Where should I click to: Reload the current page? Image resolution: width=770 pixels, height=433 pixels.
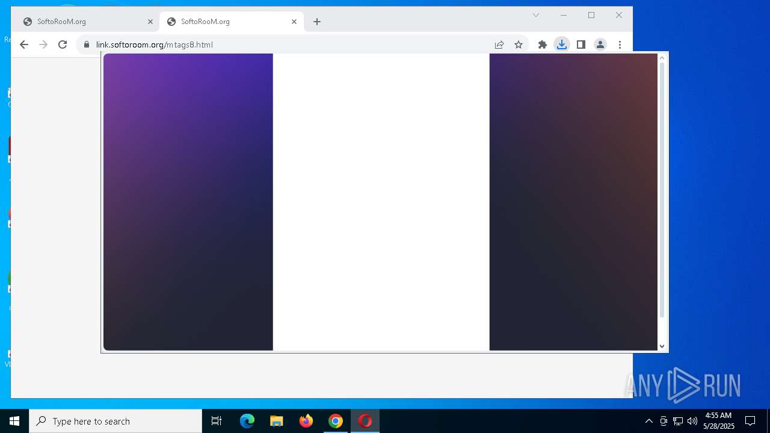(x=63, y=45)
